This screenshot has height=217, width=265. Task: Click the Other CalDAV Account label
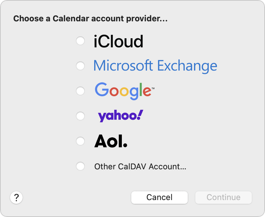140,167
